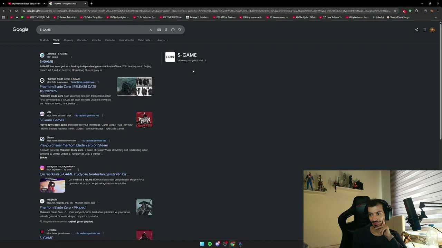Open more options in S-GAME knowledge panel
This screenshot has height=248, width=442.
[x=205, y=61]
